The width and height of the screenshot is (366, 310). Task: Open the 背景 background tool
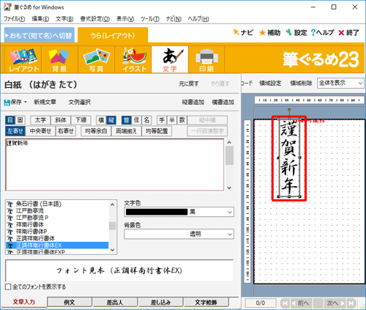(x=59, y=59)
